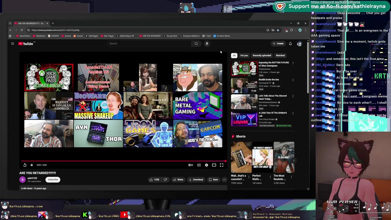391x220 pixels.
Task: Open the YouTube guide hamburger menu
Action: coord(13,44)
